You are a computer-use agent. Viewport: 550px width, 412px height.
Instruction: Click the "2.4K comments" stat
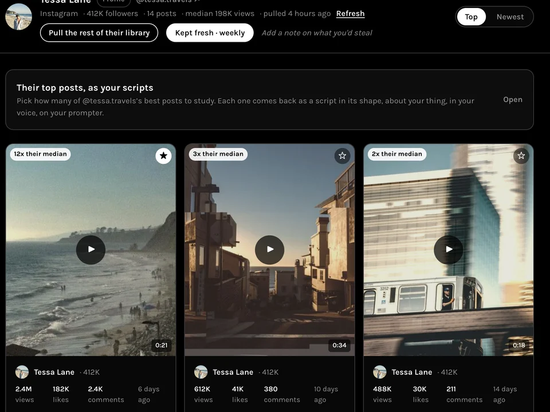click(x=106, y=394)
